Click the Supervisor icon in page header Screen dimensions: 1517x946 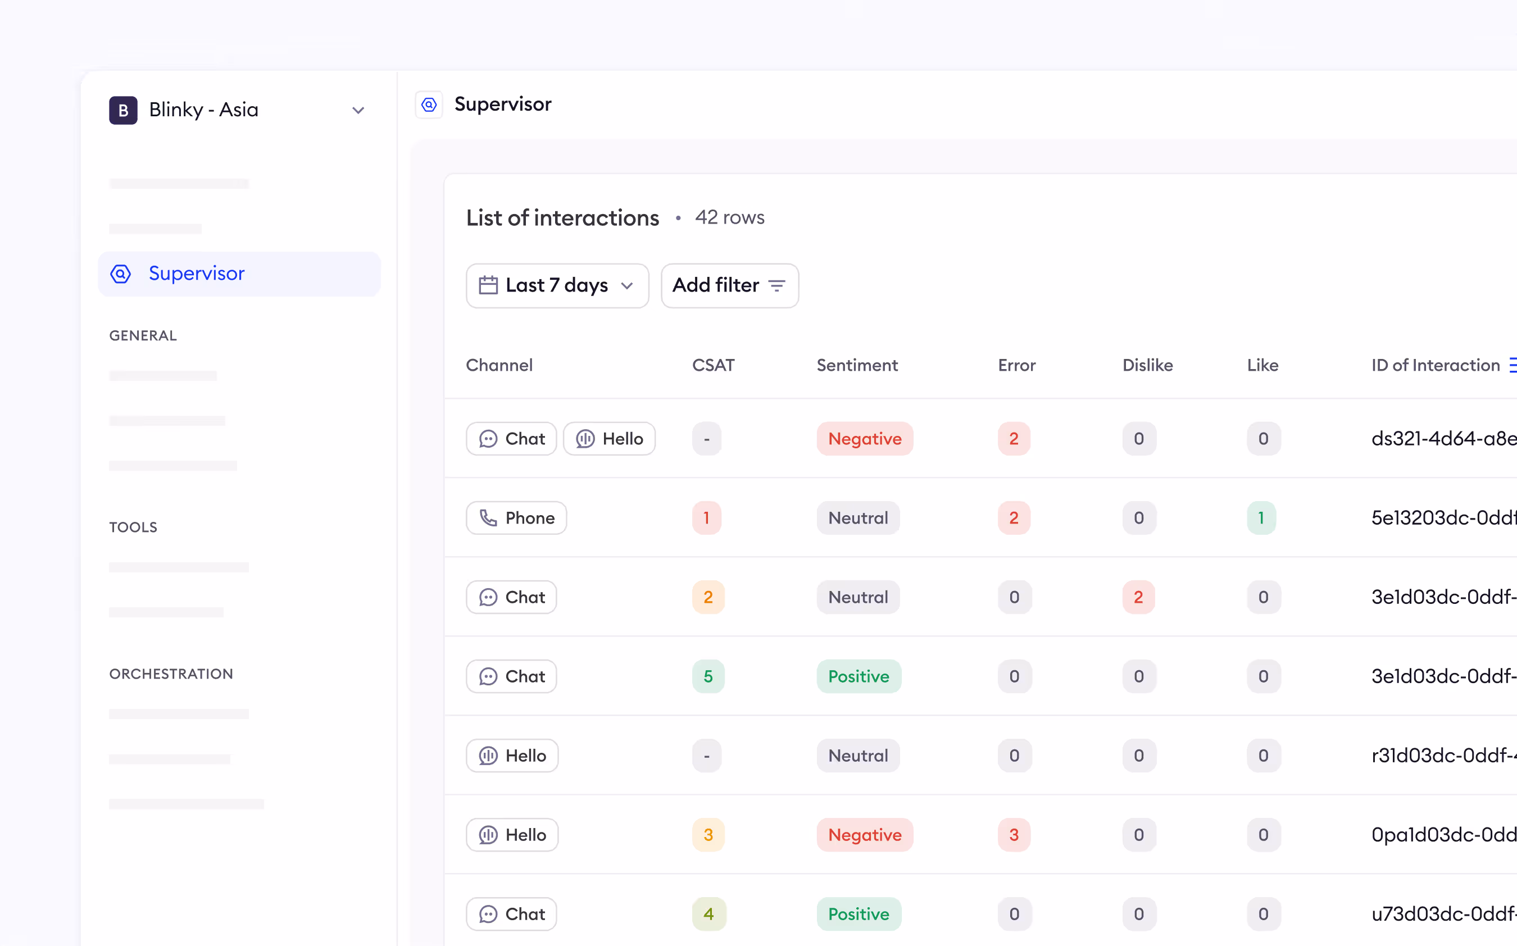pos(429,104)
